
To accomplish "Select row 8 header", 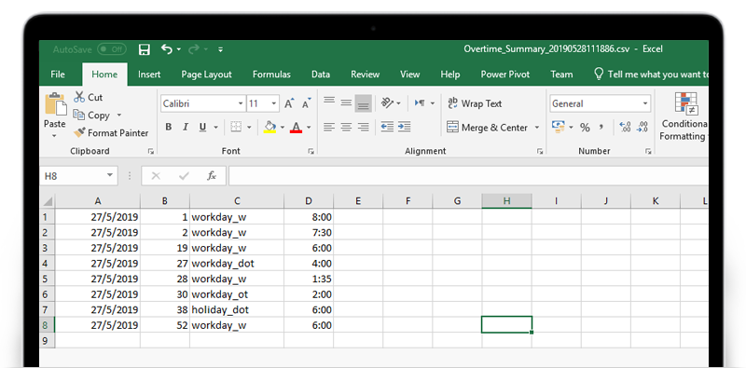I will click(47, 325).
